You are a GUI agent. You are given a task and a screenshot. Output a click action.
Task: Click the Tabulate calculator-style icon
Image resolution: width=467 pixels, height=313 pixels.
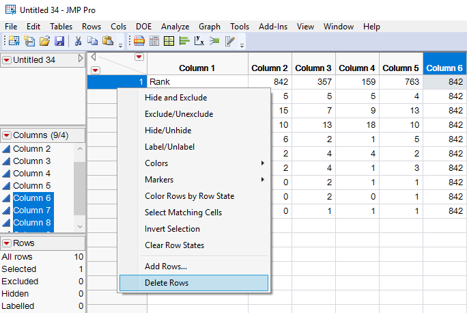[154, 41]
